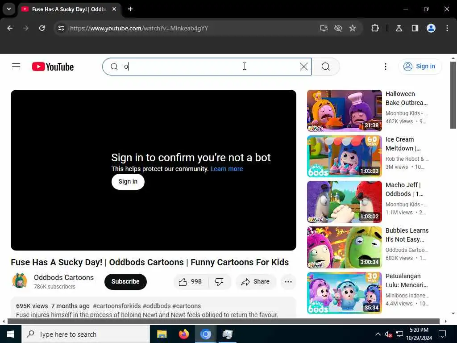Bookmark this page with the star
Viewport: 457px width, 343px height.
click(x=353, y=28)
